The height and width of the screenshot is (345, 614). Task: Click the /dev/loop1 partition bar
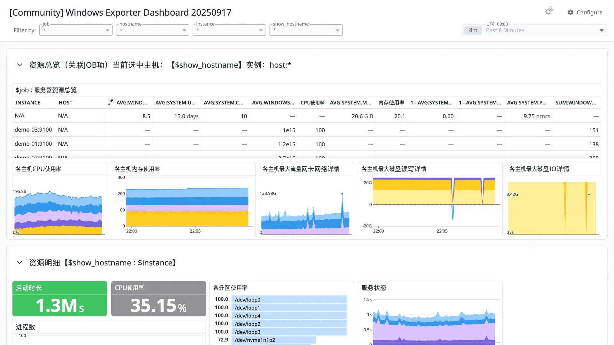point(289,307)
